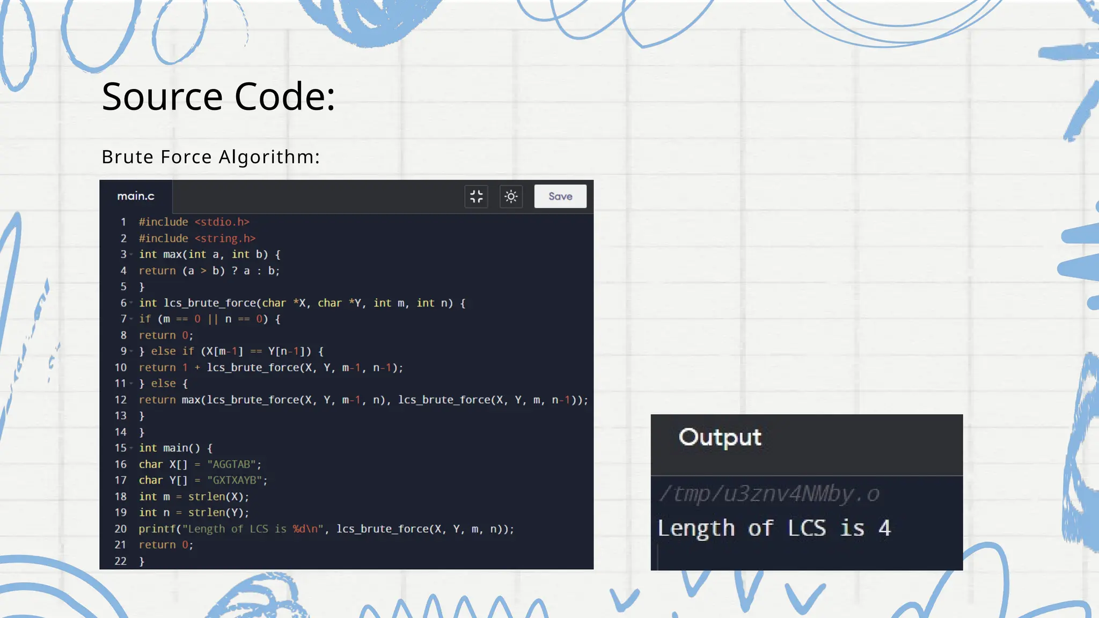Viewport: 1099px width, 618px height.
Task: Fold the lcs_brute_force function at line 6
Action: click(x=131, y=303)
